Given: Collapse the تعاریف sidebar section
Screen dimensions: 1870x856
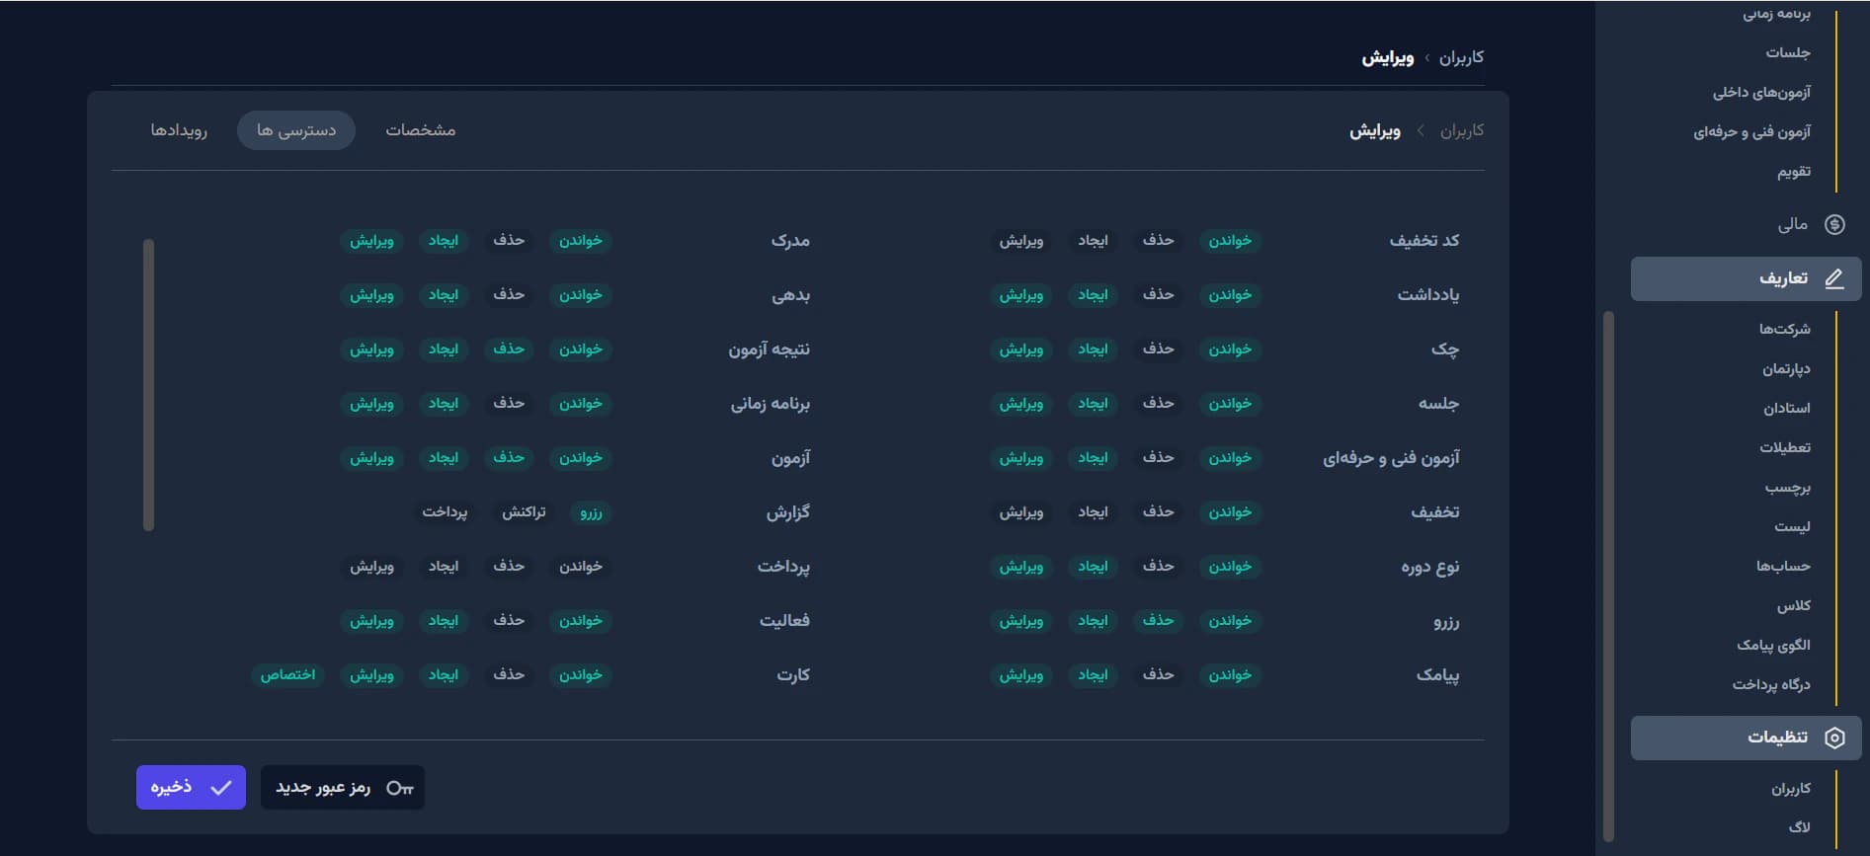Looking at the screenshot, I should point(1746,279).
